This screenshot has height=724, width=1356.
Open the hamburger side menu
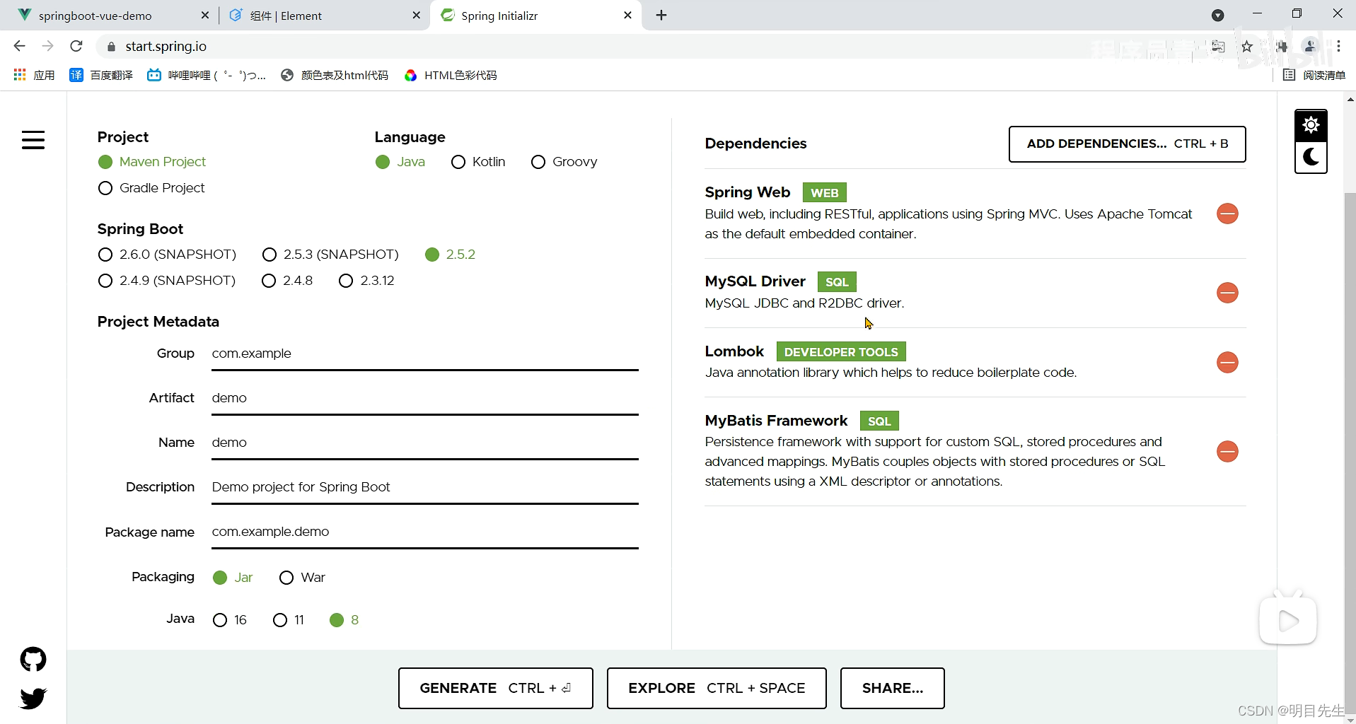[x=33, y=140]
